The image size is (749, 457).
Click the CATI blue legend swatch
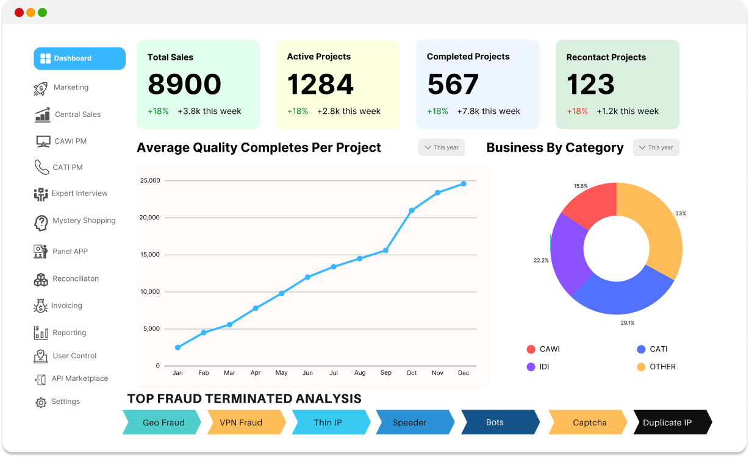[x=641, y=349]
